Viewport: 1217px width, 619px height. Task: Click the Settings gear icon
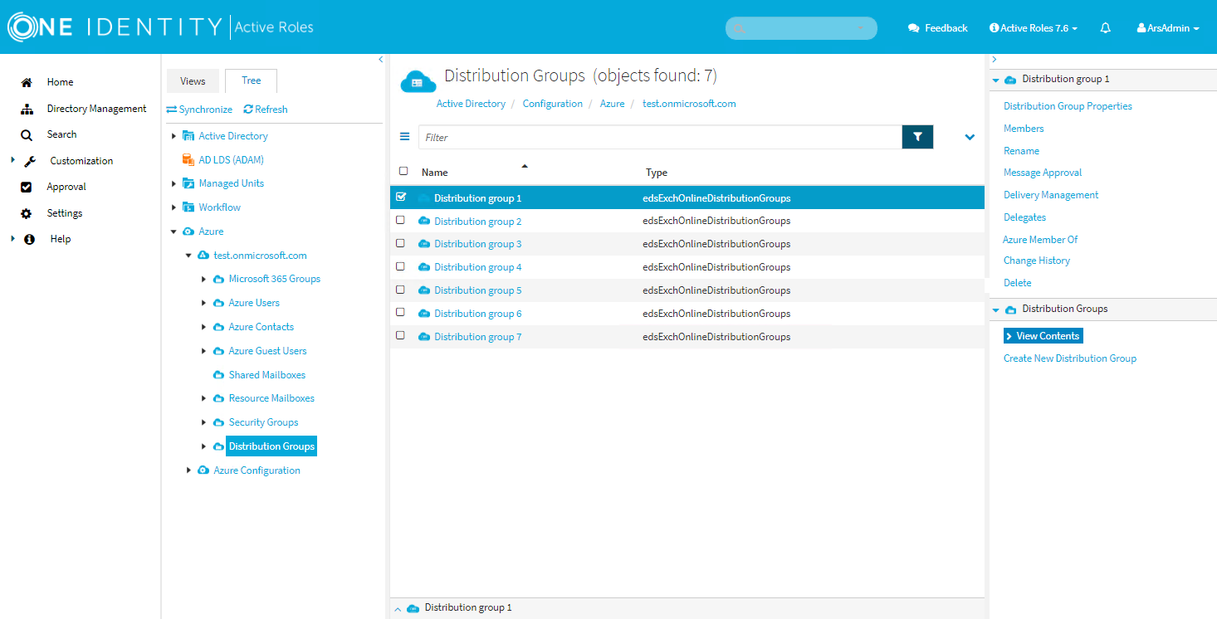tap(27, 213)
